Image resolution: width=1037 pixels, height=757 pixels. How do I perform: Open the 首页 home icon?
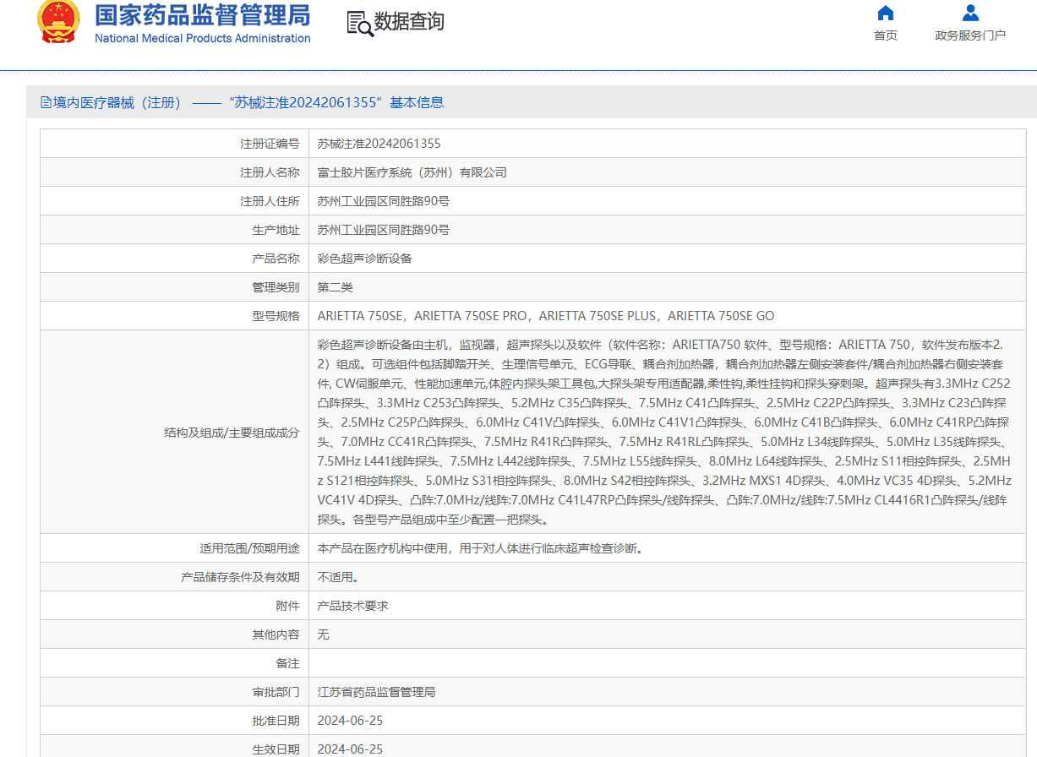point(886,13)
